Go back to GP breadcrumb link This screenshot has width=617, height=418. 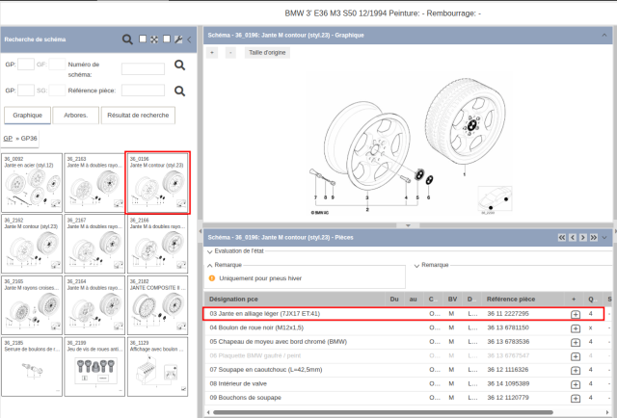(8, 139)
